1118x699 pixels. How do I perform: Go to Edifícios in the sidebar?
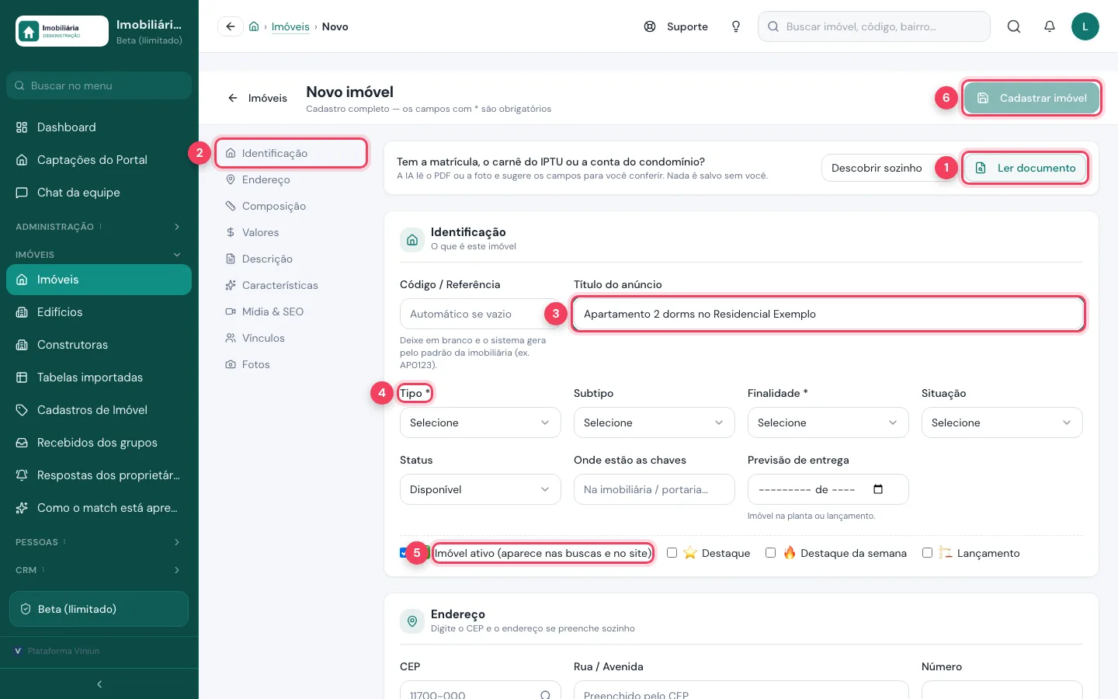pyautogui.click(x=99, y=312)
